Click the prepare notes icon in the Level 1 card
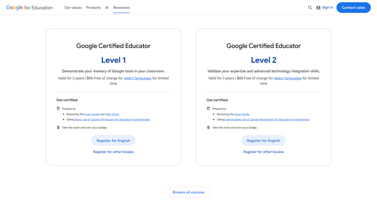 58,108
